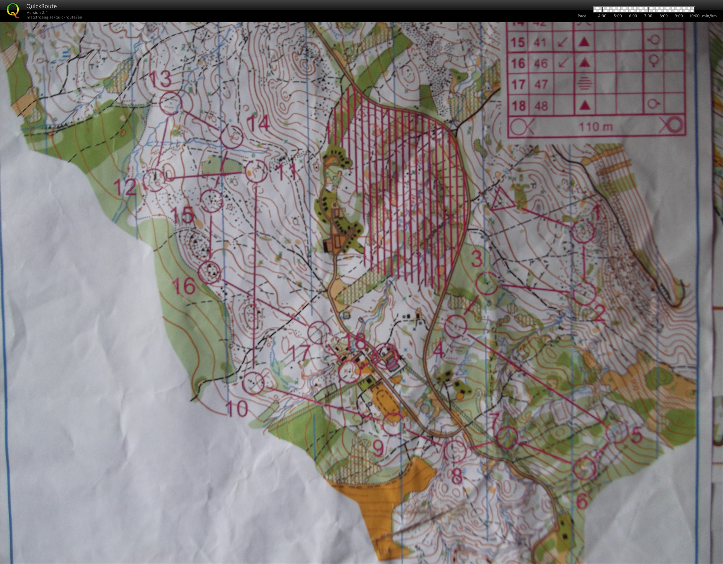The height and width of the screenshot is (564, 723).
Task: Open the matstroeng.se/quickroute/en link
Action: (54, 17)
